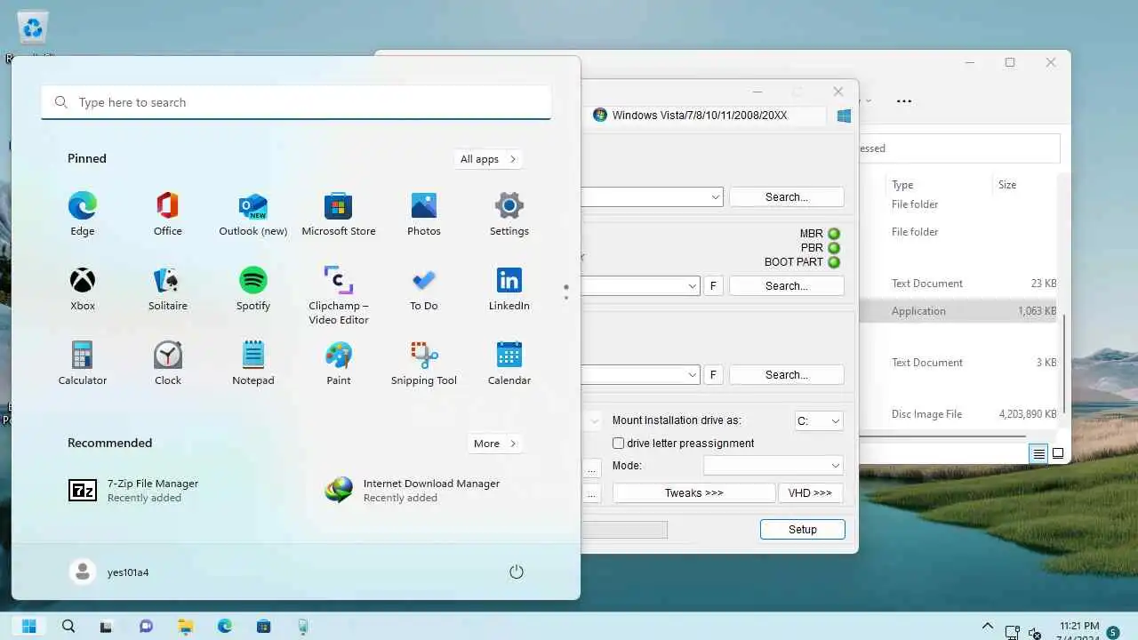
Task: Select the Application 1,063 KB file row
Action: pyautogui.click(x=958, y=311)
